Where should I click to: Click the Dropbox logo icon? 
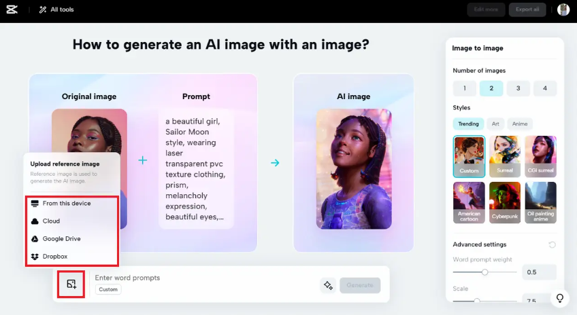(35, 256)
